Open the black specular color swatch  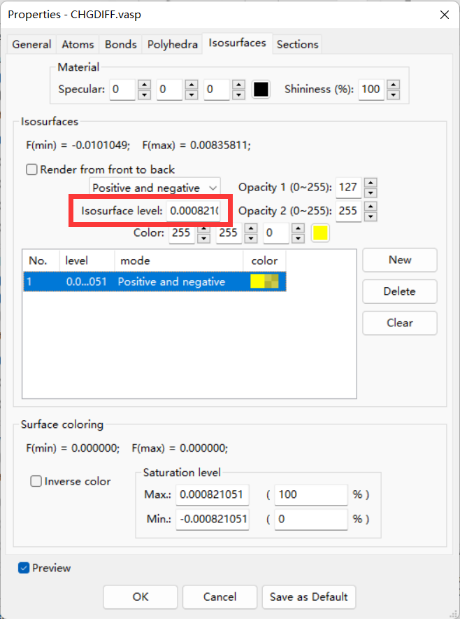coord(261,89)
